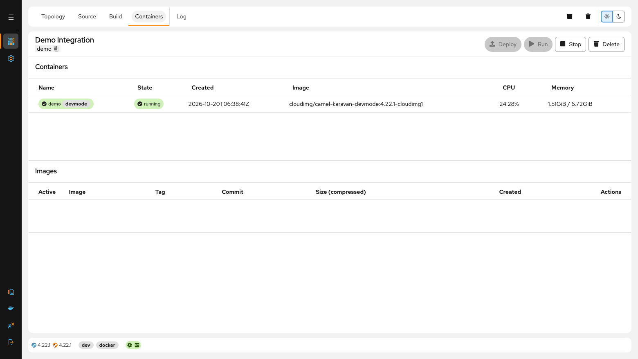Open the documentation page icon in sidebar
638x359 pixels.
11,292
